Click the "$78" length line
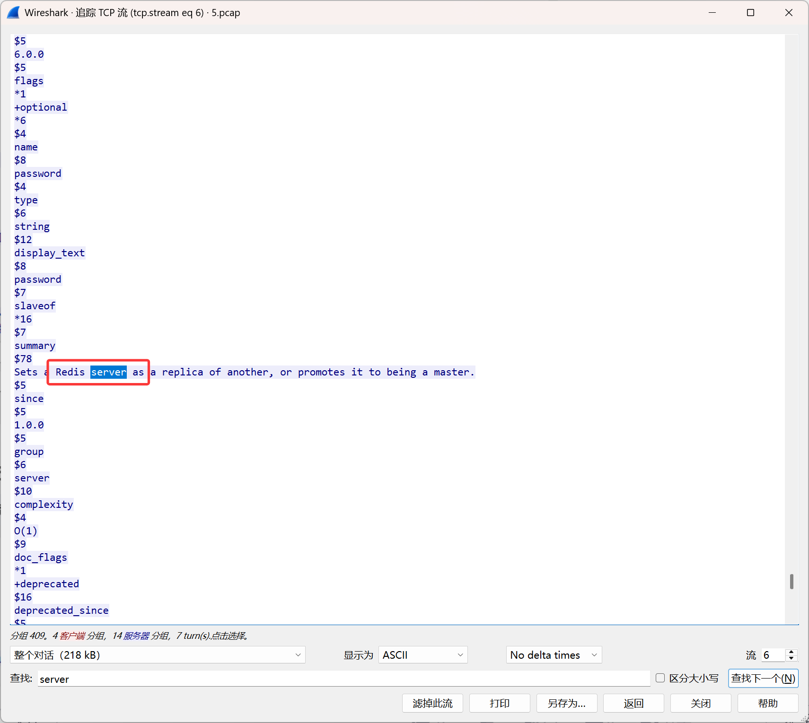 pos(23,359)
